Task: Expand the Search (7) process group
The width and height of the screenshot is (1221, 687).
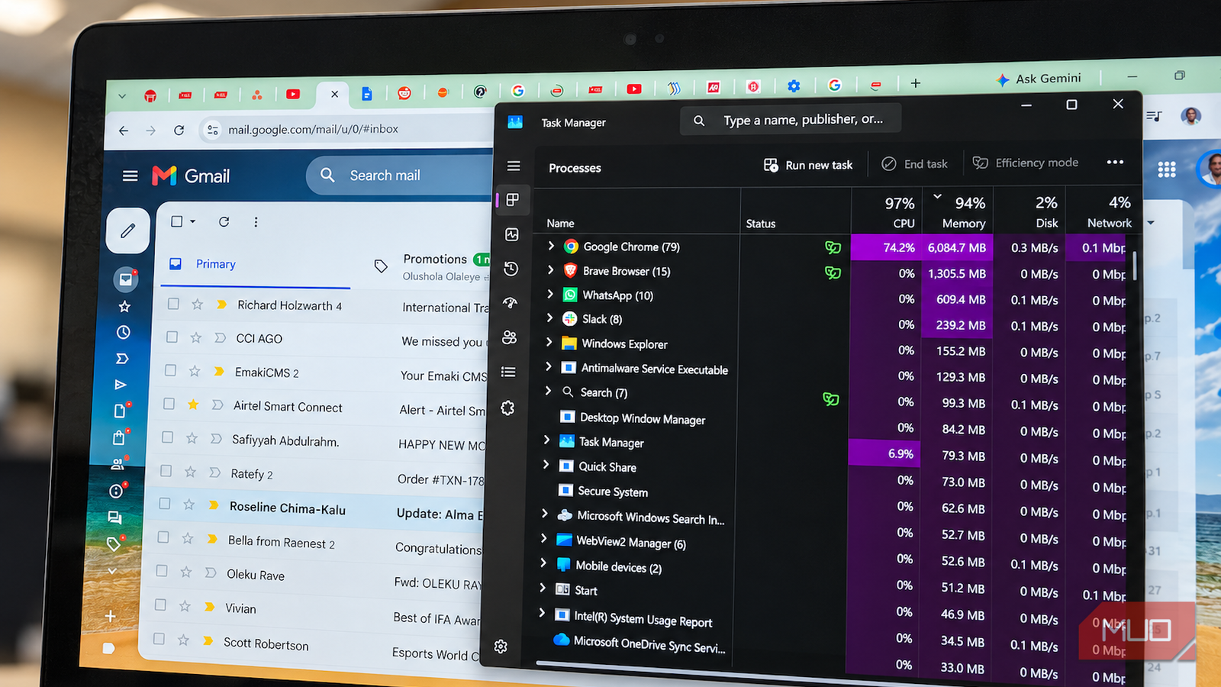Action: [548, 391]
